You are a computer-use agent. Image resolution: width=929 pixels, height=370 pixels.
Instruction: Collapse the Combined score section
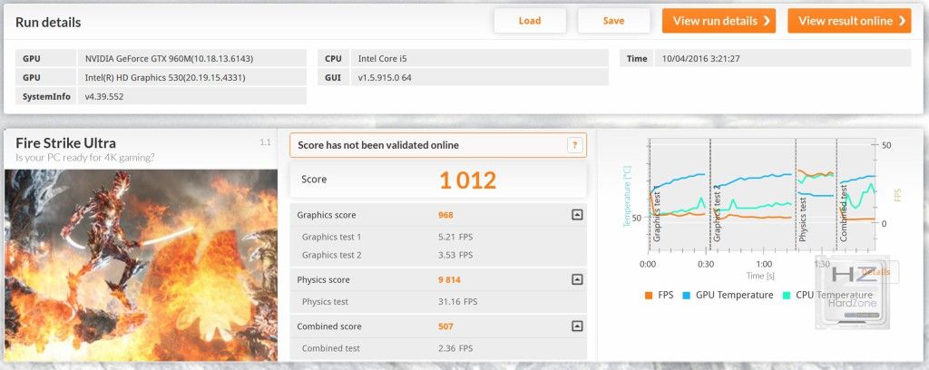click(577, 326)
